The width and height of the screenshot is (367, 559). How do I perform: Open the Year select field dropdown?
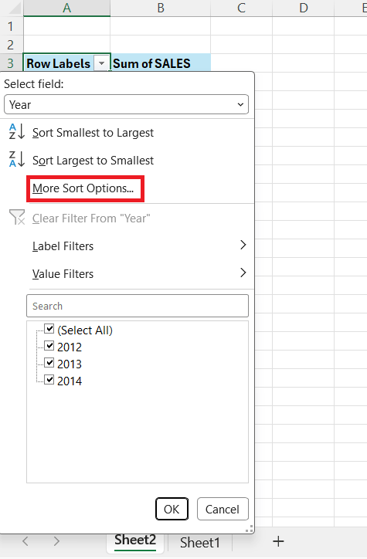click(126, 104)
